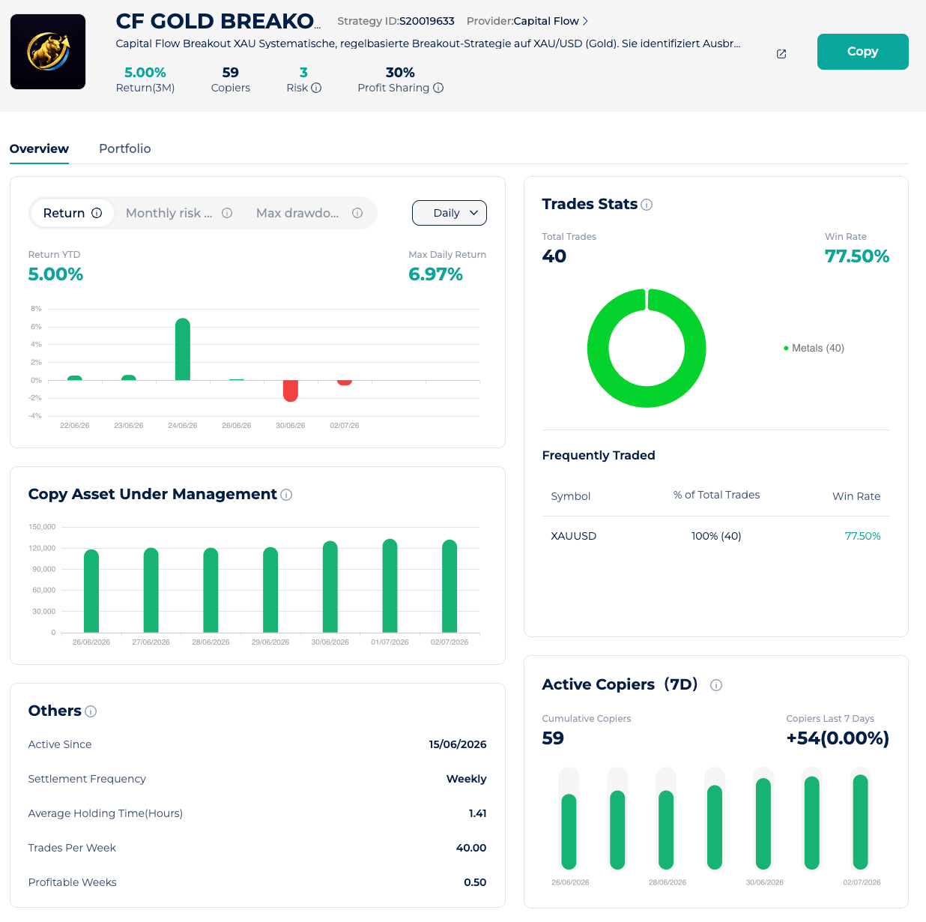Click the Metals (40) legend entry

coord(814,348)
